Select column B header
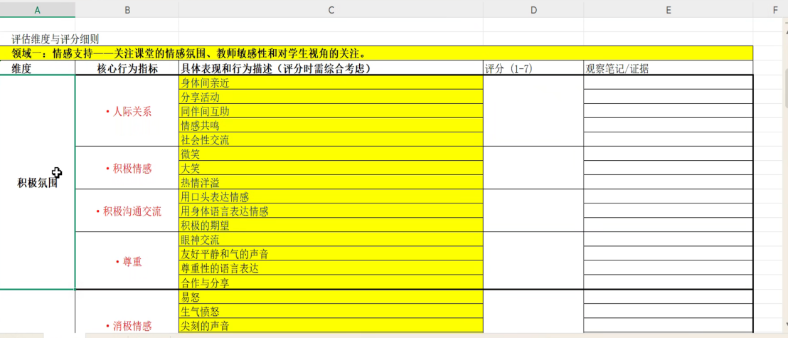Viewport: 788px width, 338px height. (x=127, y=9)
